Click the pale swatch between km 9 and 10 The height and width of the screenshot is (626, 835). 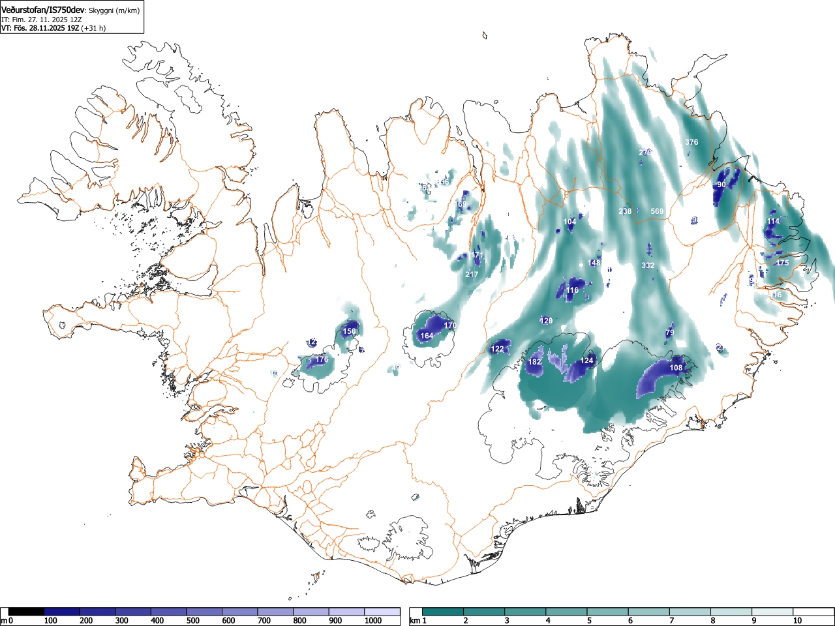(772, 612)
